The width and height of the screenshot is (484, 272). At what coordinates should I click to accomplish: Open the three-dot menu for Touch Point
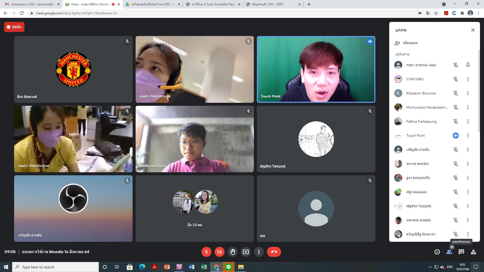pos(468,135)
